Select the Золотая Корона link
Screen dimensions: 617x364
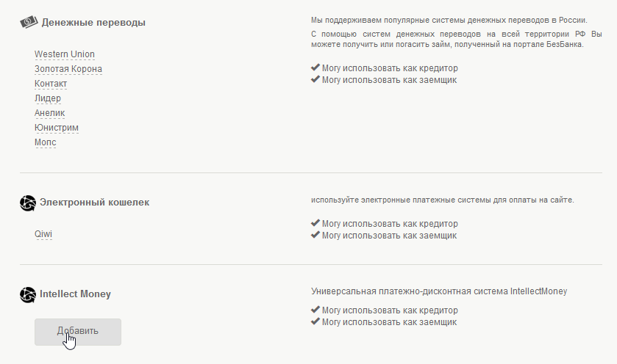click(68, 69)
